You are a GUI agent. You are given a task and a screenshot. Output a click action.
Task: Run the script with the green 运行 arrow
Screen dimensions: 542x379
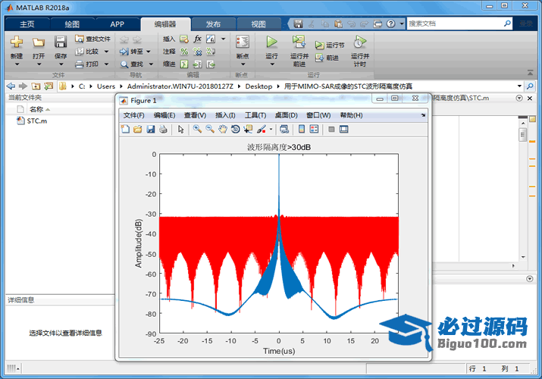[x=271, y=42]
